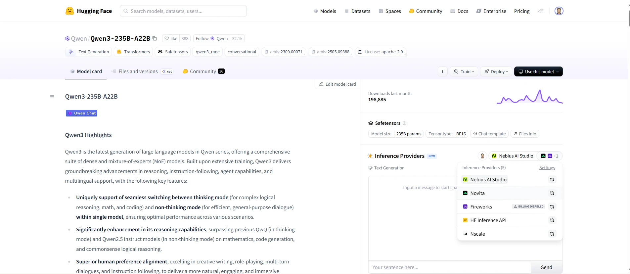Open the arxiv:2309.00071 paper tag

coord(284,52)
